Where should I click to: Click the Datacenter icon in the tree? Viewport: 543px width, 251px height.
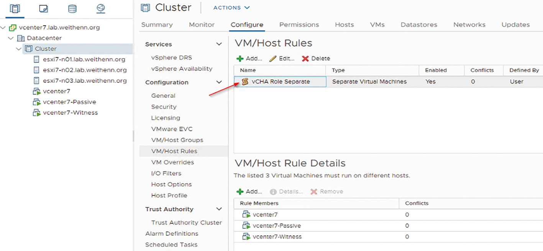pyautogui.click(x=21, y=38)
